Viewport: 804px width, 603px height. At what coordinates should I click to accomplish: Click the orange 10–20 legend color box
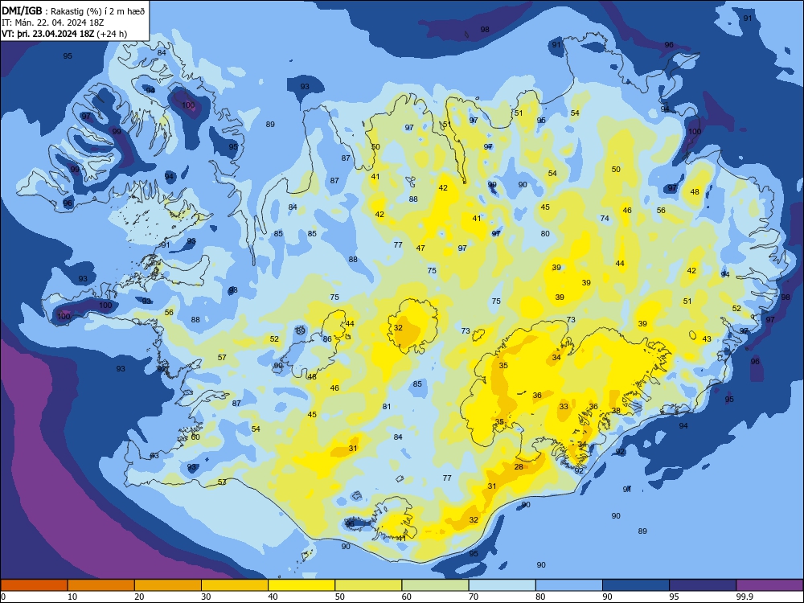(x=101, y=585)
